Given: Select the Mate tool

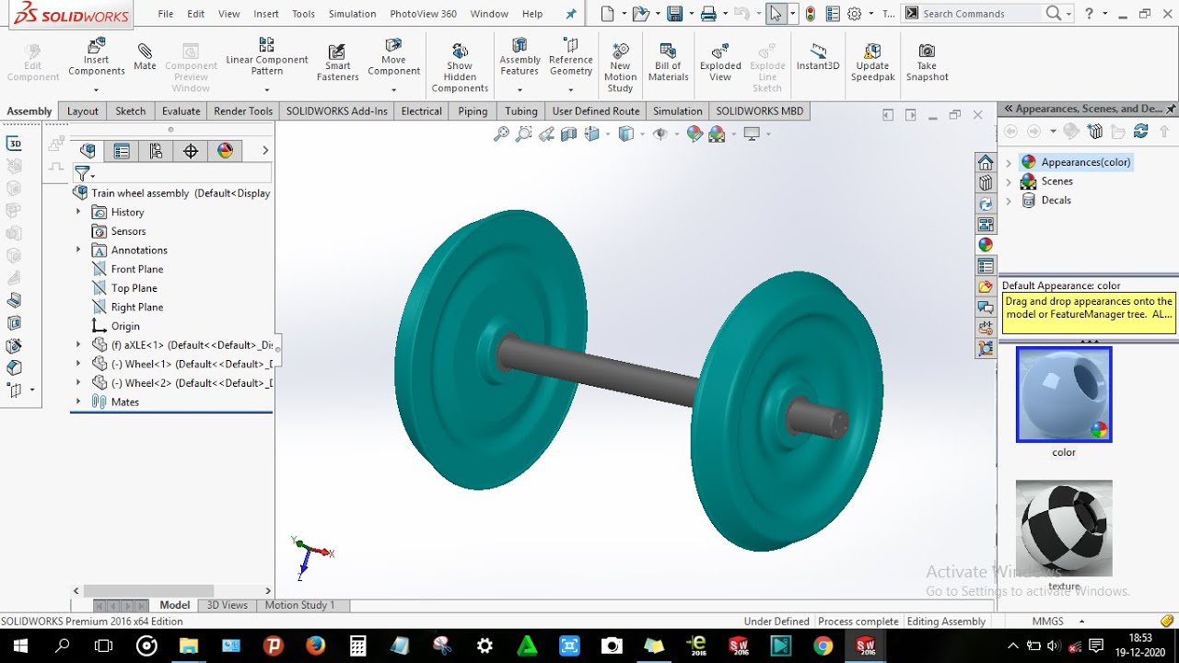Looking at the screenshot, I should coord(145,56).
